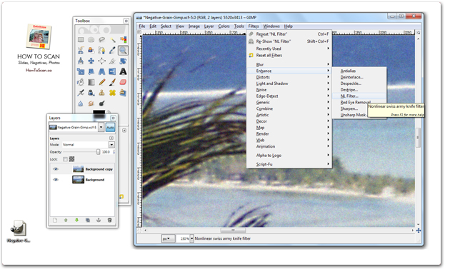450x269 pixels.
Task: Select the Heal tool
Action: pyautogui.click(x=113, y=93)
